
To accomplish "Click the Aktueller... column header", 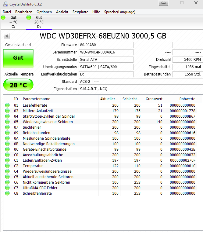I will [x=109, y=99].
